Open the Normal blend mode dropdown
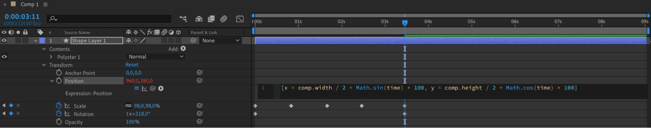This screenshot has height=128, width=651. pos(156,57)
